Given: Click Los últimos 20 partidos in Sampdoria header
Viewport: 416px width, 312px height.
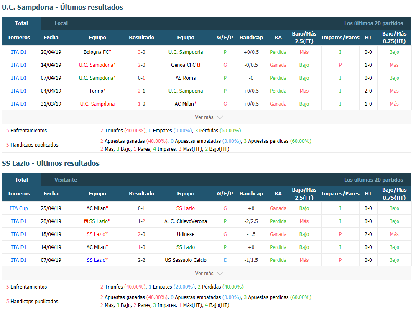Looking at the screenshot, I should pyautogui.click(x=373, y=23).
